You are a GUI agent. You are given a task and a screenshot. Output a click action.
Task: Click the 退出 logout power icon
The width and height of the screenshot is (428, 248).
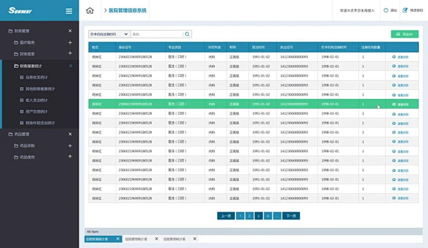(x=386, y=10)
